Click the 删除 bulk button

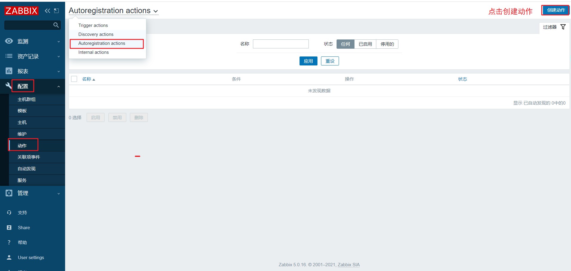139,117
